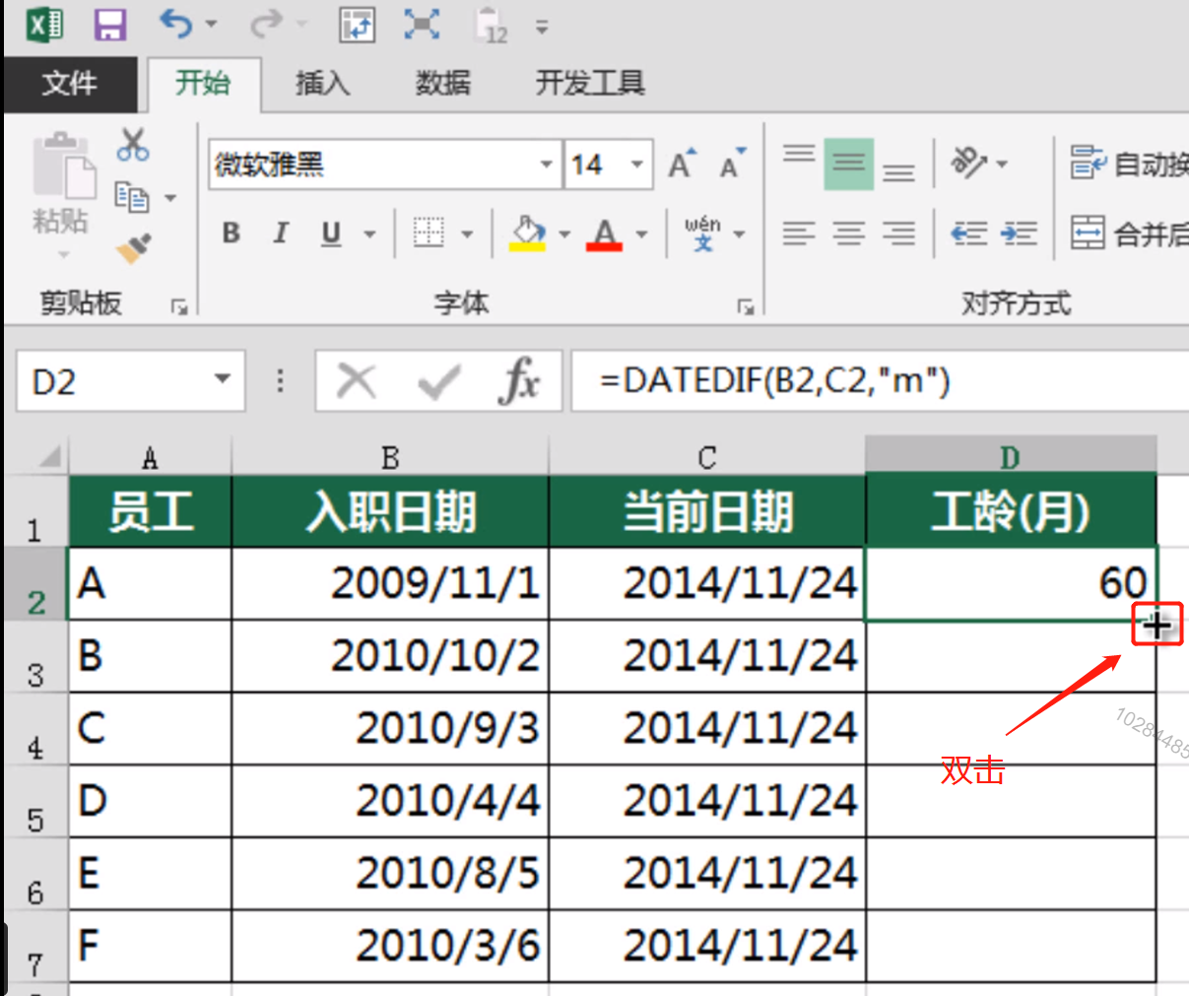This screenshot has width=1189, height=996.
Task: Click the Decrease Indent icon
Action: [x=969, y=233]
